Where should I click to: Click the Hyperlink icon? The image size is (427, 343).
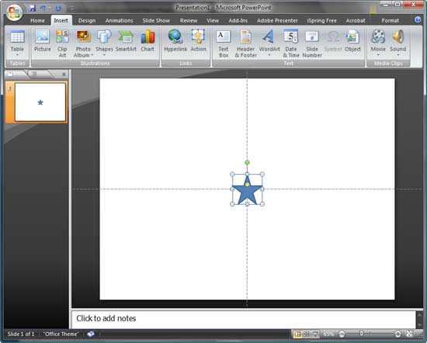[x=175, y=36]
